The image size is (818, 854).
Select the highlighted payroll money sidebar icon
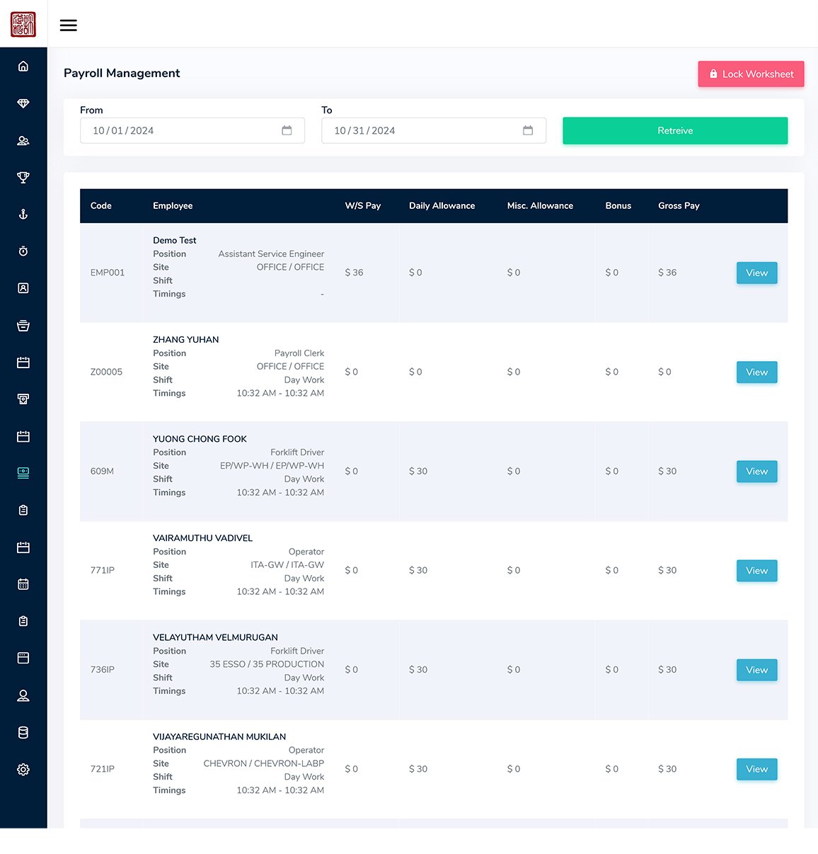[23, 473]
